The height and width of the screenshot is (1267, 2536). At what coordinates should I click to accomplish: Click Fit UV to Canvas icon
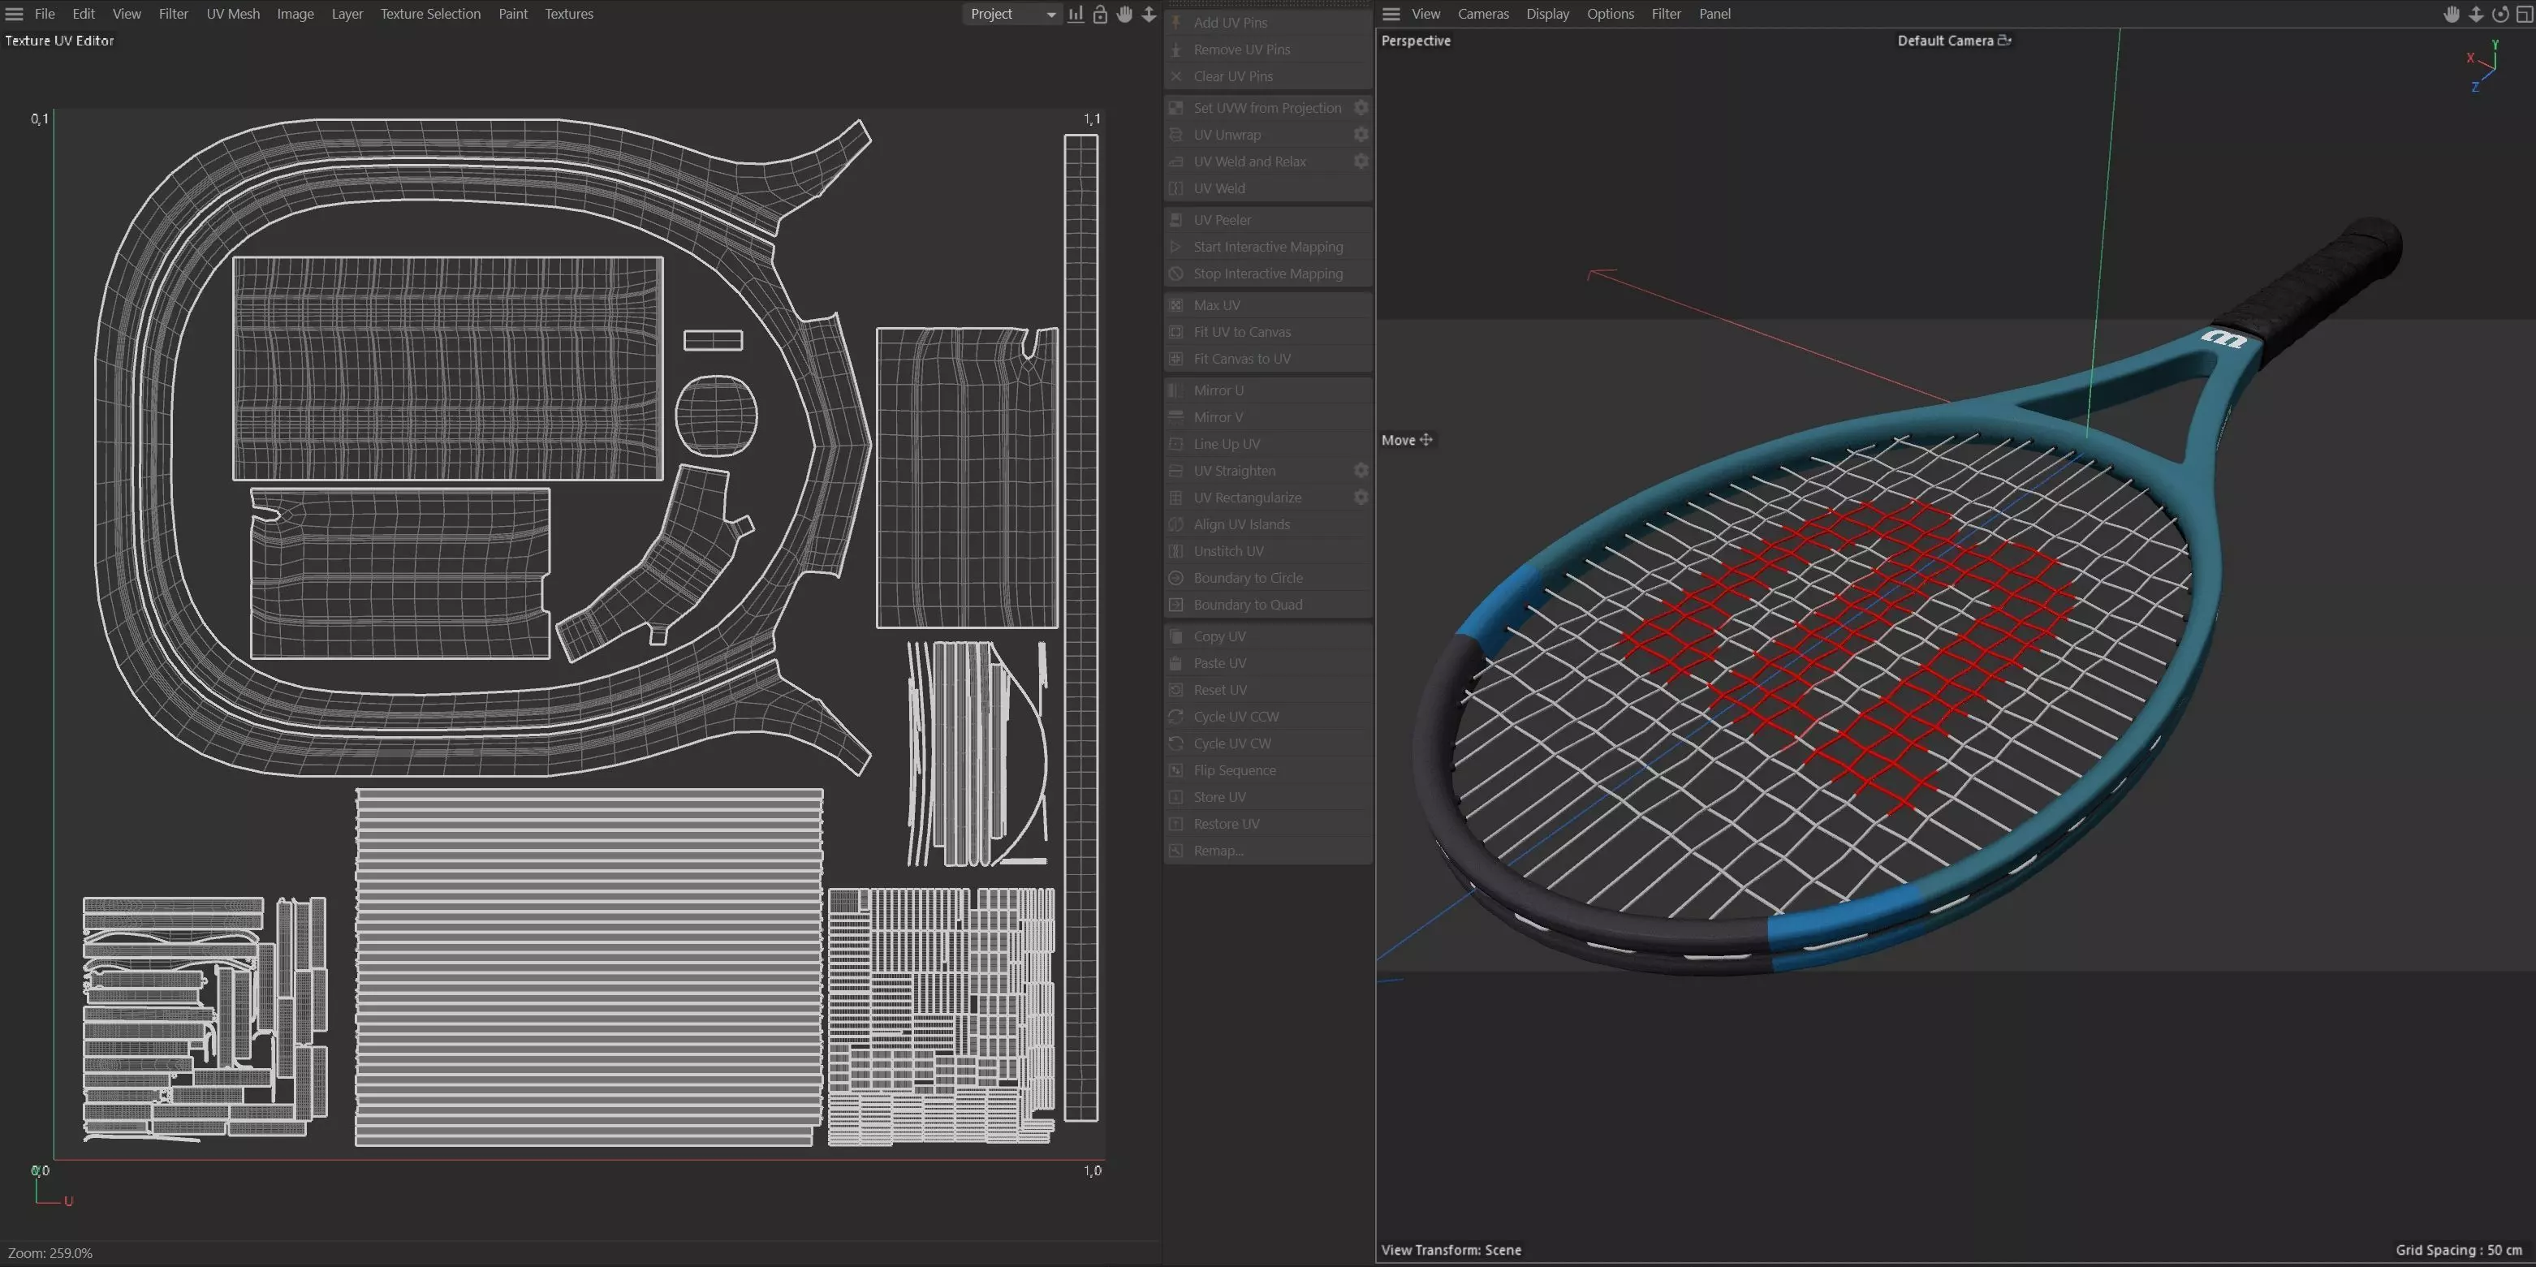[1175, 332]
